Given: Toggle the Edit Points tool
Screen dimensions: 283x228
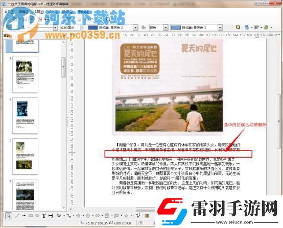Looking at the screenshot, I should pyautogui.click(x=138, y=215).
